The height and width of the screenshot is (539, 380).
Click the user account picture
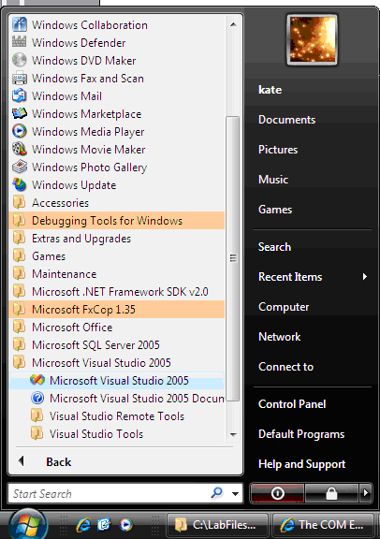pos(312,40)
